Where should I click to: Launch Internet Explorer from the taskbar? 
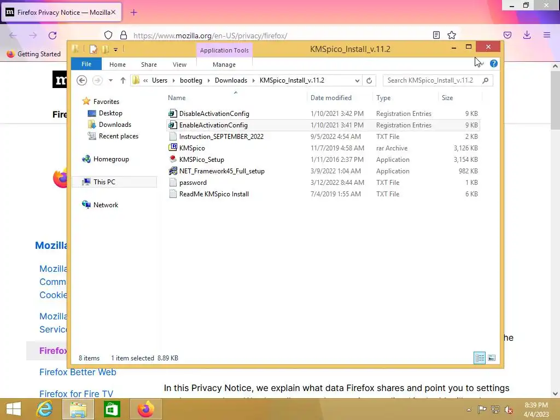(44, 409)
